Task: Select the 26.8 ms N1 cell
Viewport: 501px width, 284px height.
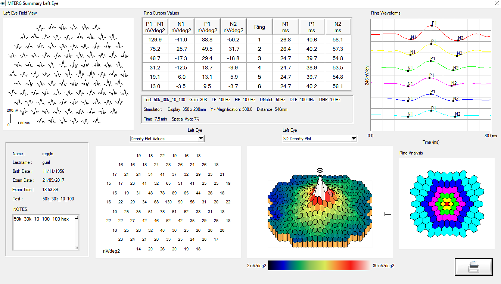Action: 286,40
